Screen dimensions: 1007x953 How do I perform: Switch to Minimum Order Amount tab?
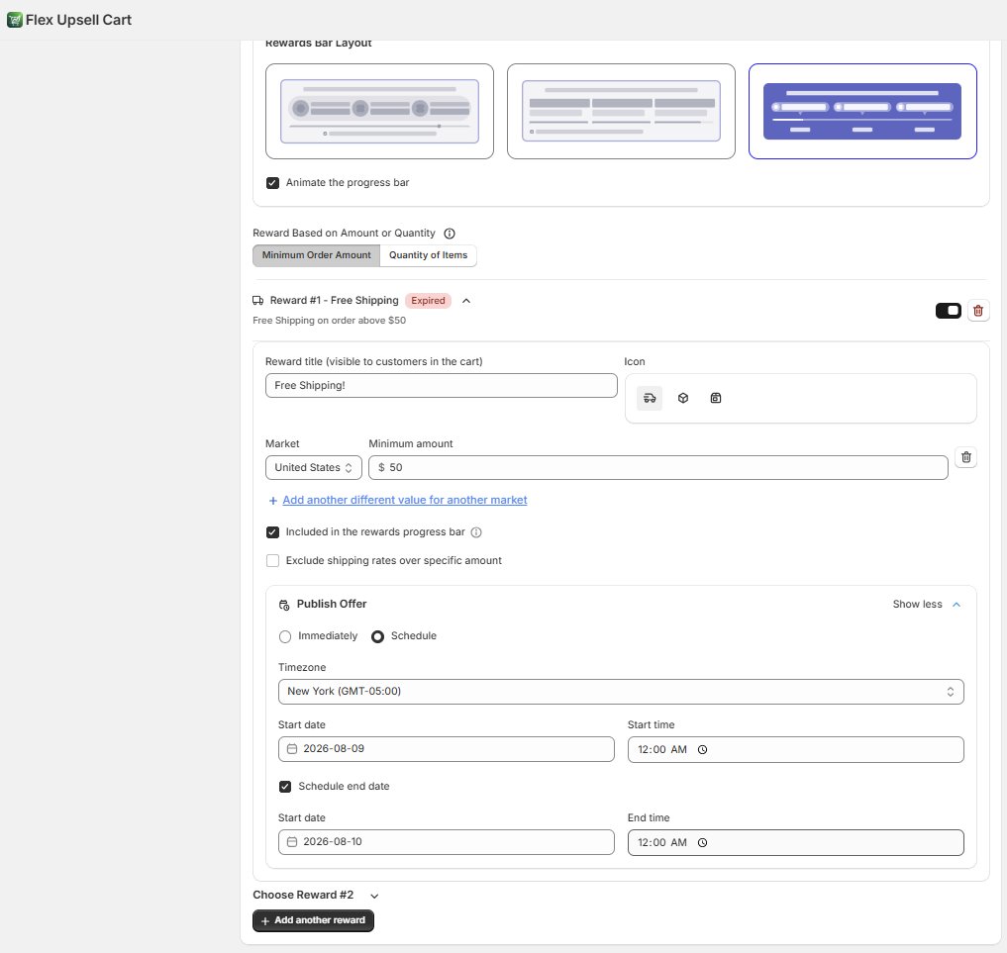click(316, 255)
